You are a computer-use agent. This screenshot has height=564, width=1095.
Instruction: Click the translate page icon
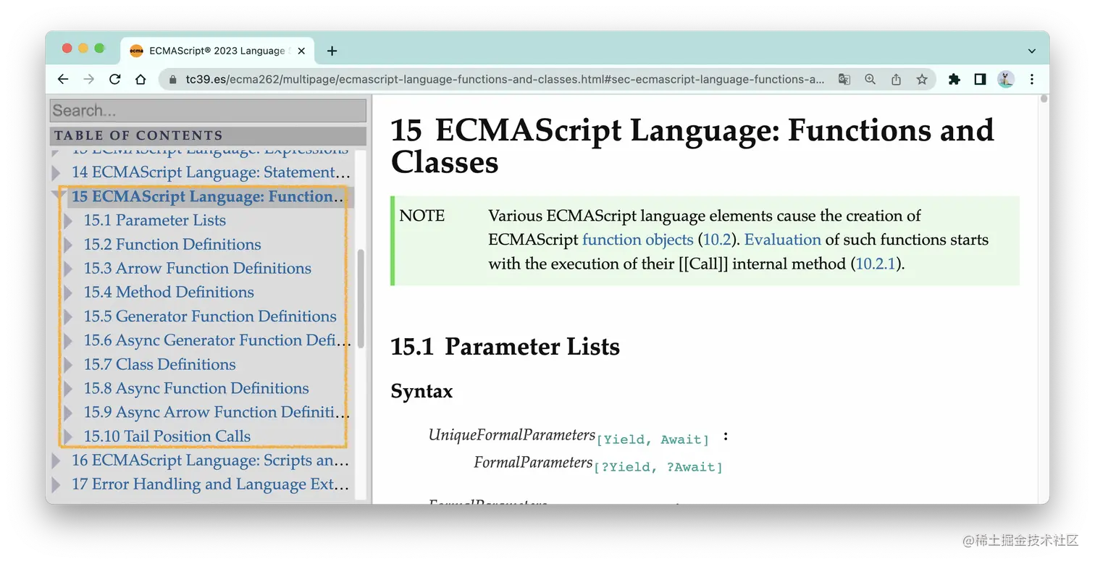(844, 80)
